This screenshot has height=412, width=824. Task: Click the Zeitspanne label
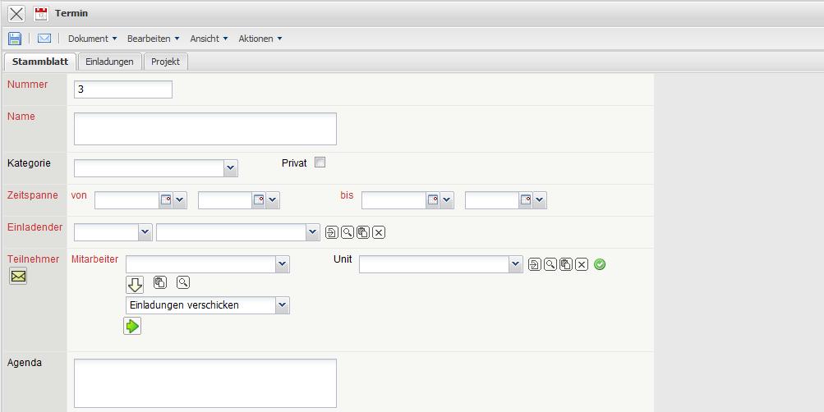[x=33, y=195]
